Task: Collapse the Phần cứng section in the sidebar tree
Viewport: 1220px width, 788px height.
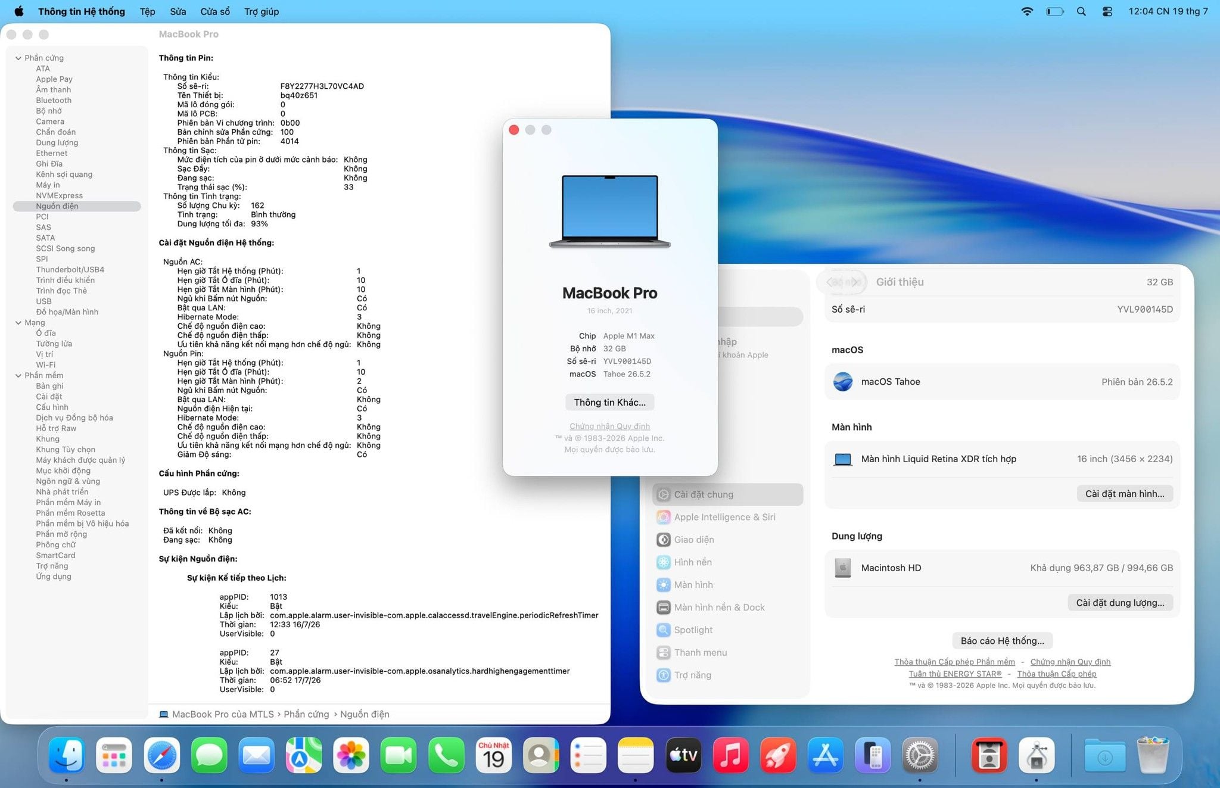Action: click(18, 58)
